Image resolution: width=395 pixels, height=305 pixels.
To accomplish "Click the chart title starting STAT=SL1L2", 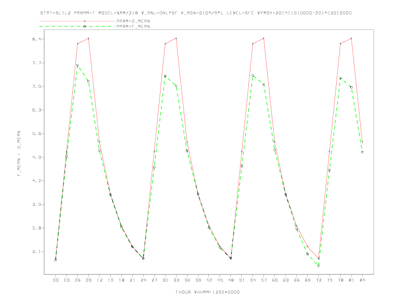I will click(196, 13).
